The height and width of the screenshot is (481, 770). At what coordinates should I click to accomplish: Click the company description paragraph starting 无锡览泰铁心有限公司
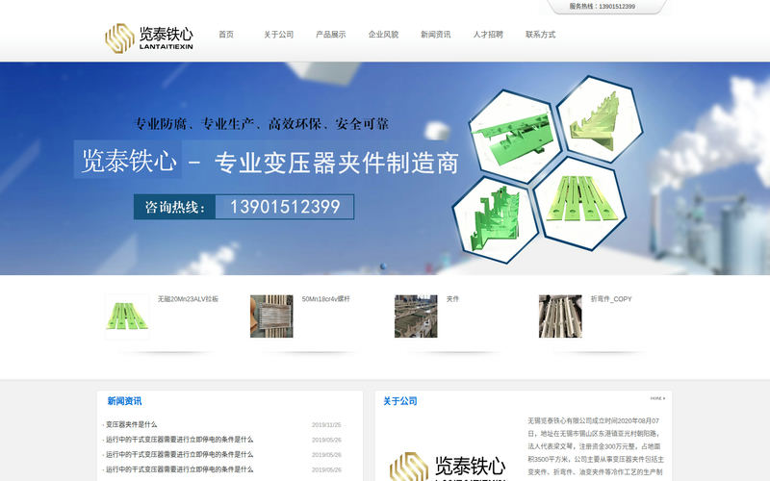pos(596,446)
